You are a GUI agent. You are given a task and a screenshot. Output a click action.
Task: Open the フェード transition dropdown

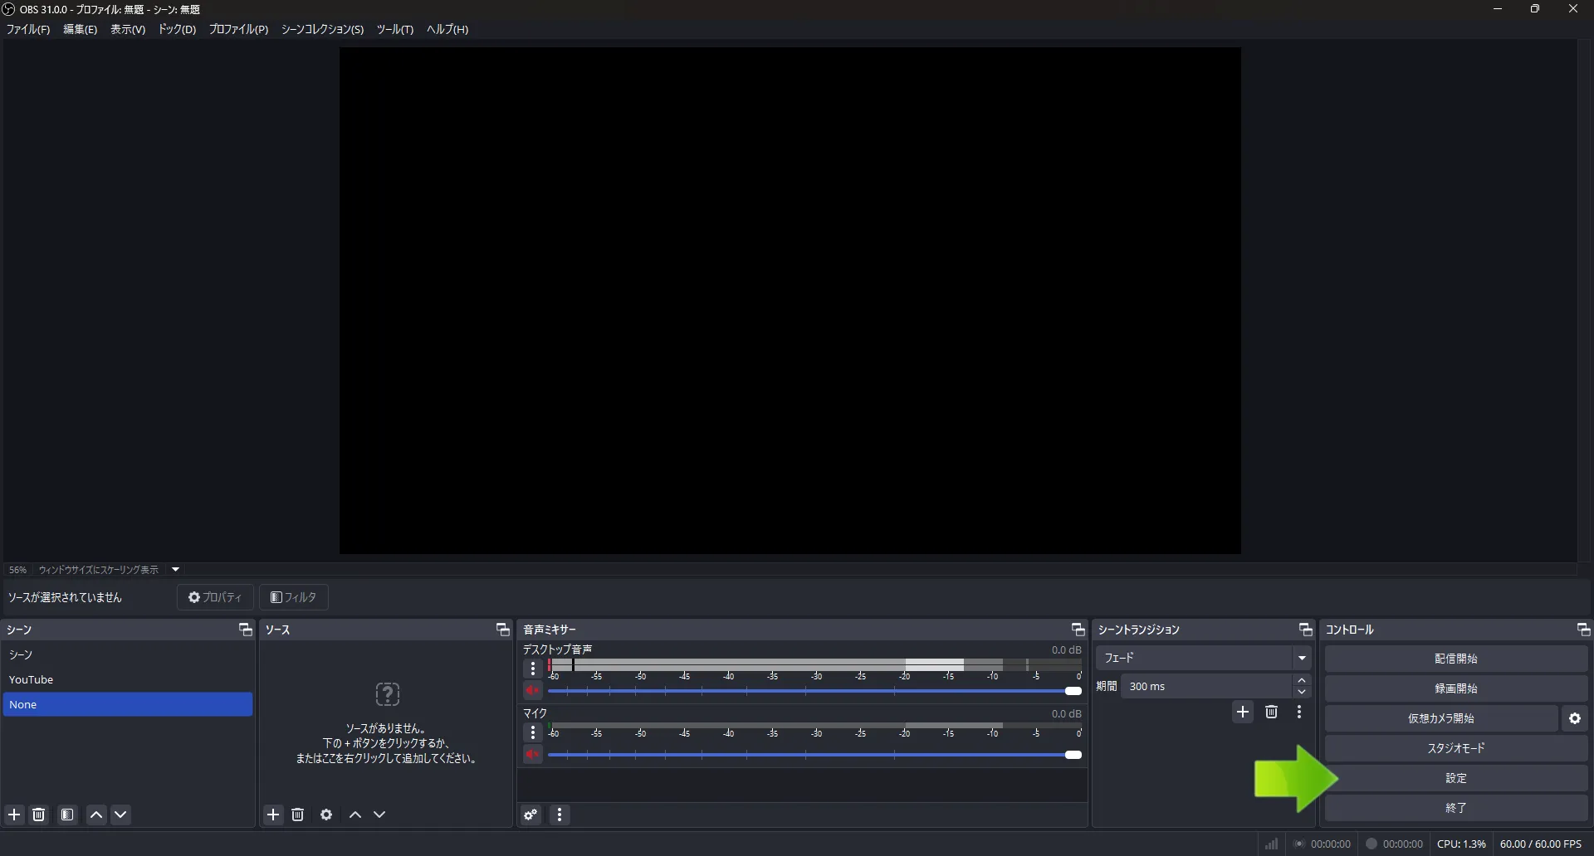pyautogui.click(x=1203, y=658)
